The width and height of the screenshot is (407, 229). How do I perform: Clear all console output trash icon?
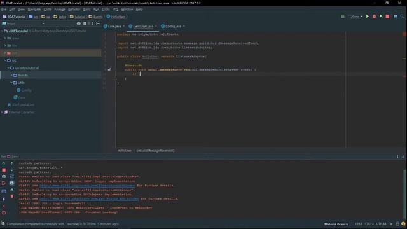11,197
